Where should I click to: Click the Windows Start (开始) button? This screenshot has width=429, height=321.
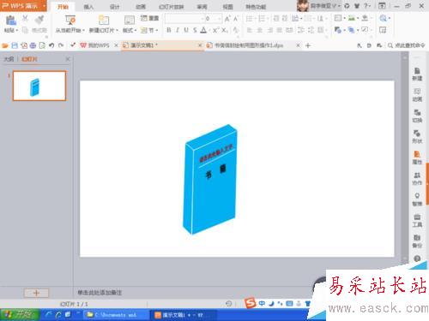[x=20, y=315]
